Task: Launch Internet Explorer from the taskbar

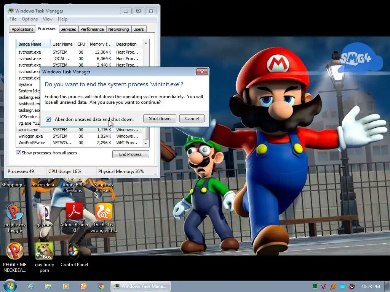Action: tap(31, 286)
